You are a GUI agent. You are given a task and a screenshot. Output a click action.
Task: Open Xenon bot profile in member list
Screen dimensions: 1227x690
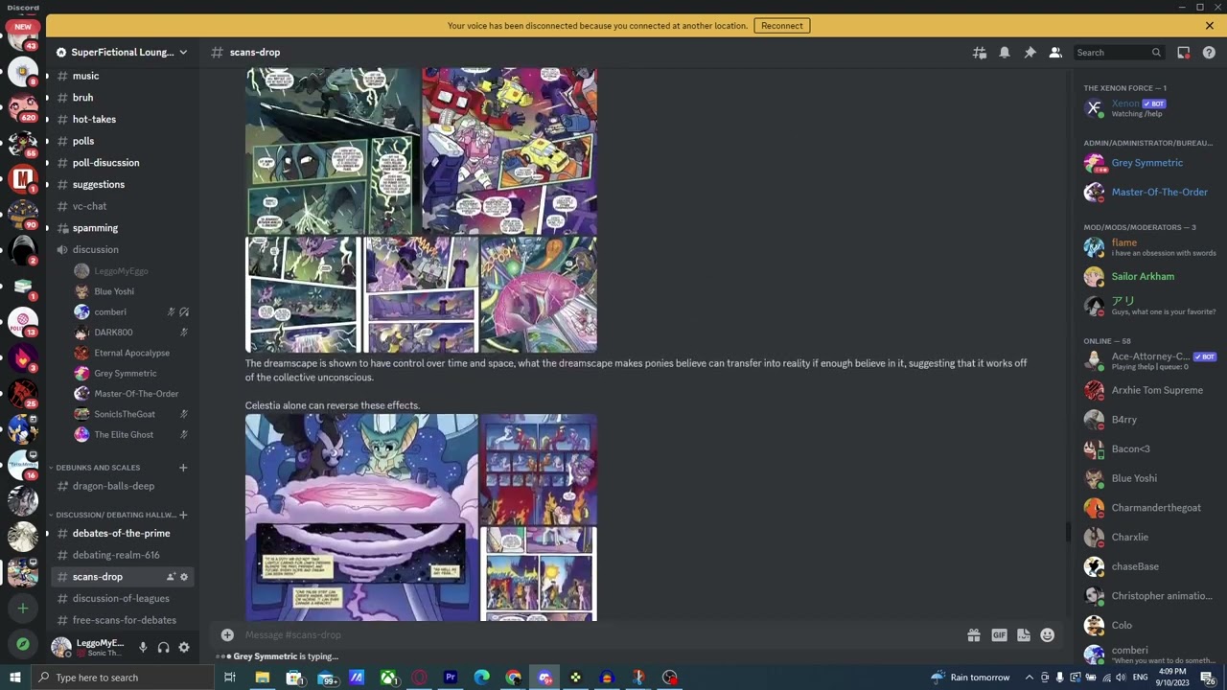pyautogui.click(x=1150, y=107)
